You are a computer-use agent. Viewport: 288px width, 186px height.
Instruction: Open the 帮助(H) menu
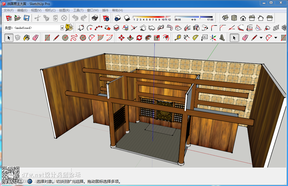click(117, 10)
